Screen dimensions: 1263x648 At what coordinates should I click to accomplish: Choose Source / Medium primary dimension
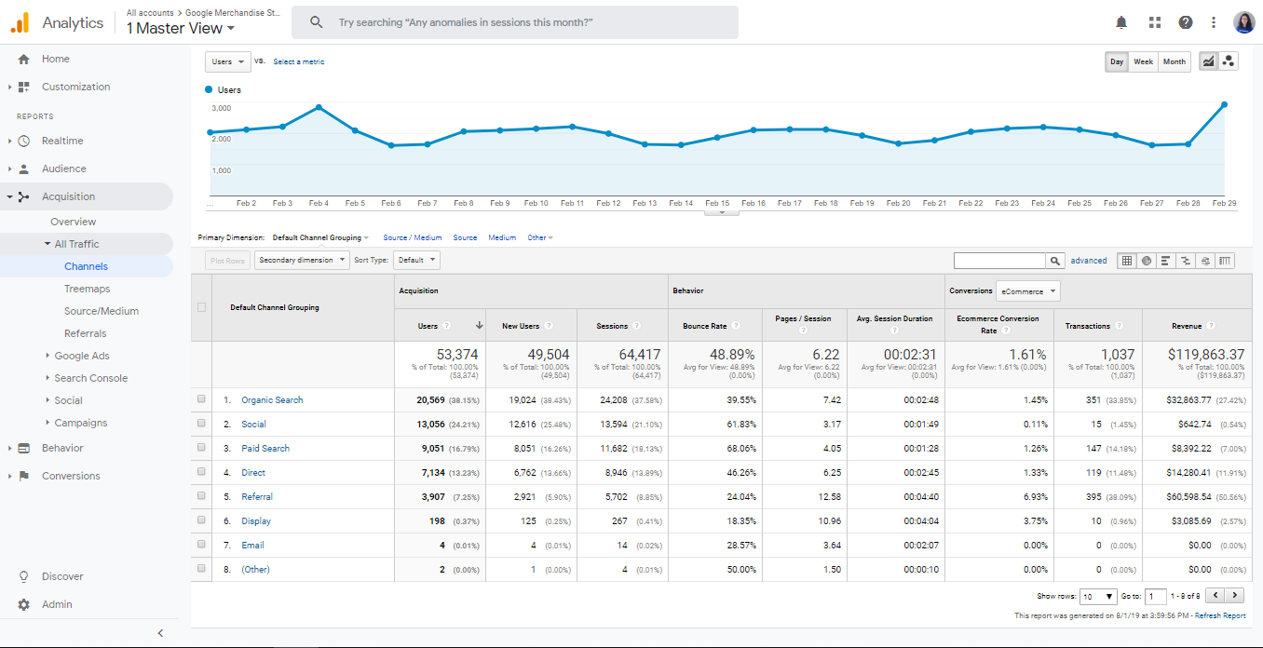click(413, 237)
